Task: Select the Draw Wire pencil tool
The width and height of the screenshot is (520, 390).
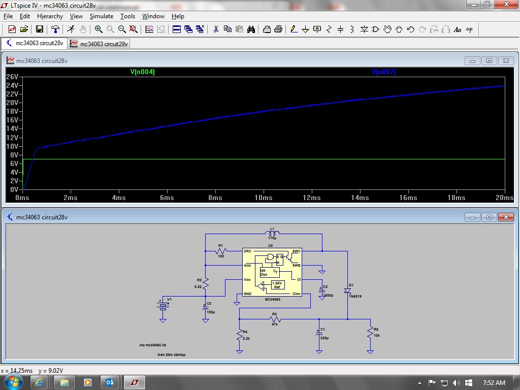Action: click(x=294, y=29)
